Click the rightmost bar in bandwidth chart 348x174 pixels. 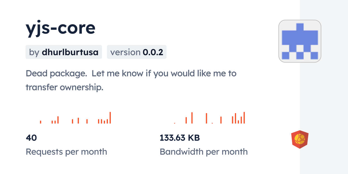[x=244, y=118]
